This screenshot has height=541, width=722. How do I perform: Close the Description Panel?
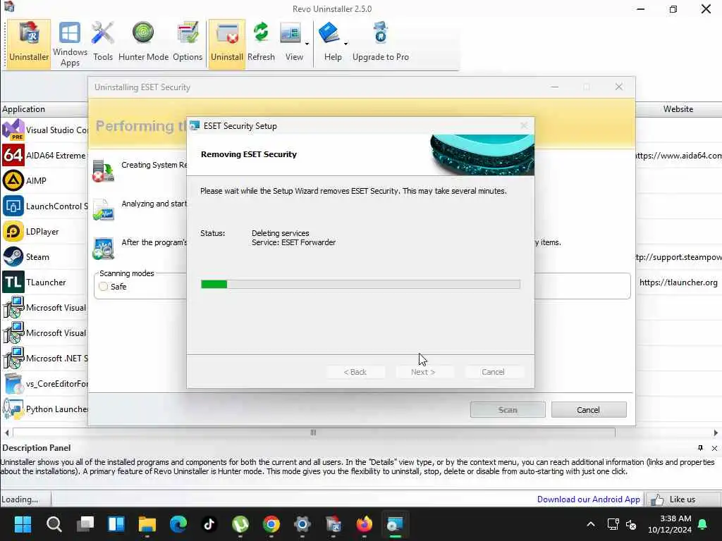coord(715,448)
